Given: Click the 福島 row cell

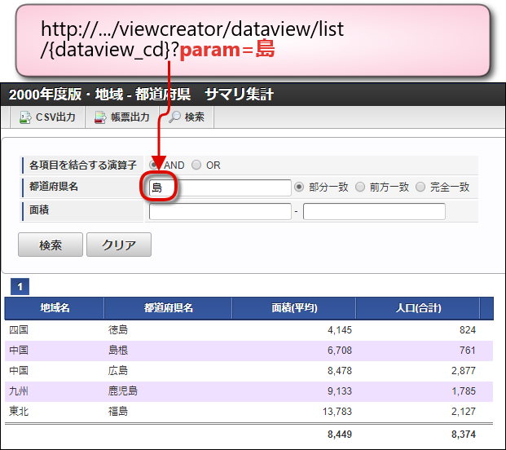Looking at the screenshot, I should (x=118, y=411).
